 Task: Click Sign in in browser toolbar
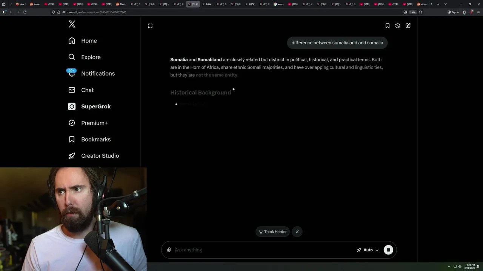click(453, 12)
